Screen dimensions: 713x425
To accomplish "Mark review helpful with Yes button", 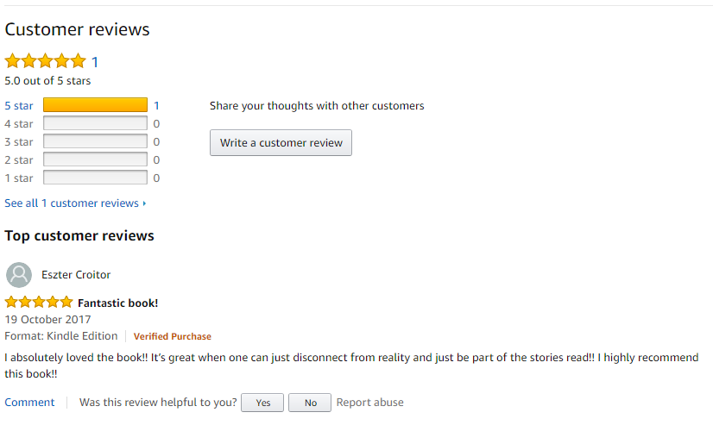I will 262,403.
